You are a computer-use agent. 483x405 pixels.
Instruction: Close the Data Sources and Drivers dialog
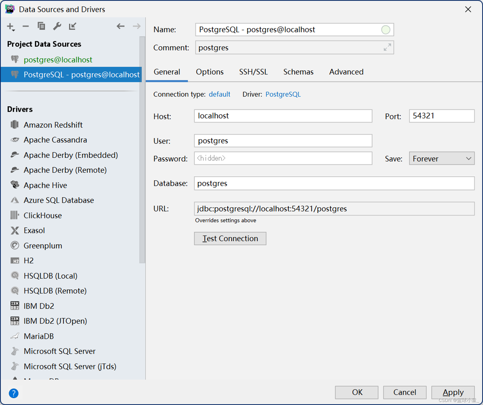pyautogui.click(x=468, y=9)
